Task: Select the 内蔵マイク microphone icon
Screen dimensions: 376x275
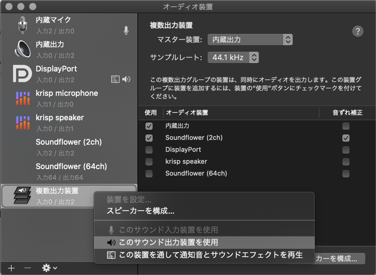Action: point(22,25)
